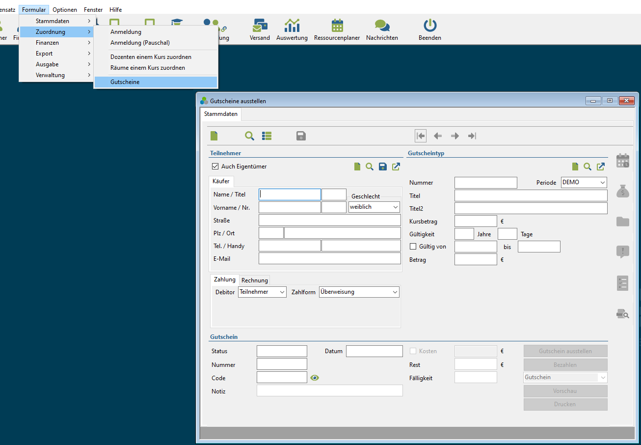
Task: Select Dozenten einem Kurs zuordnen
Action: coord(156,57)
